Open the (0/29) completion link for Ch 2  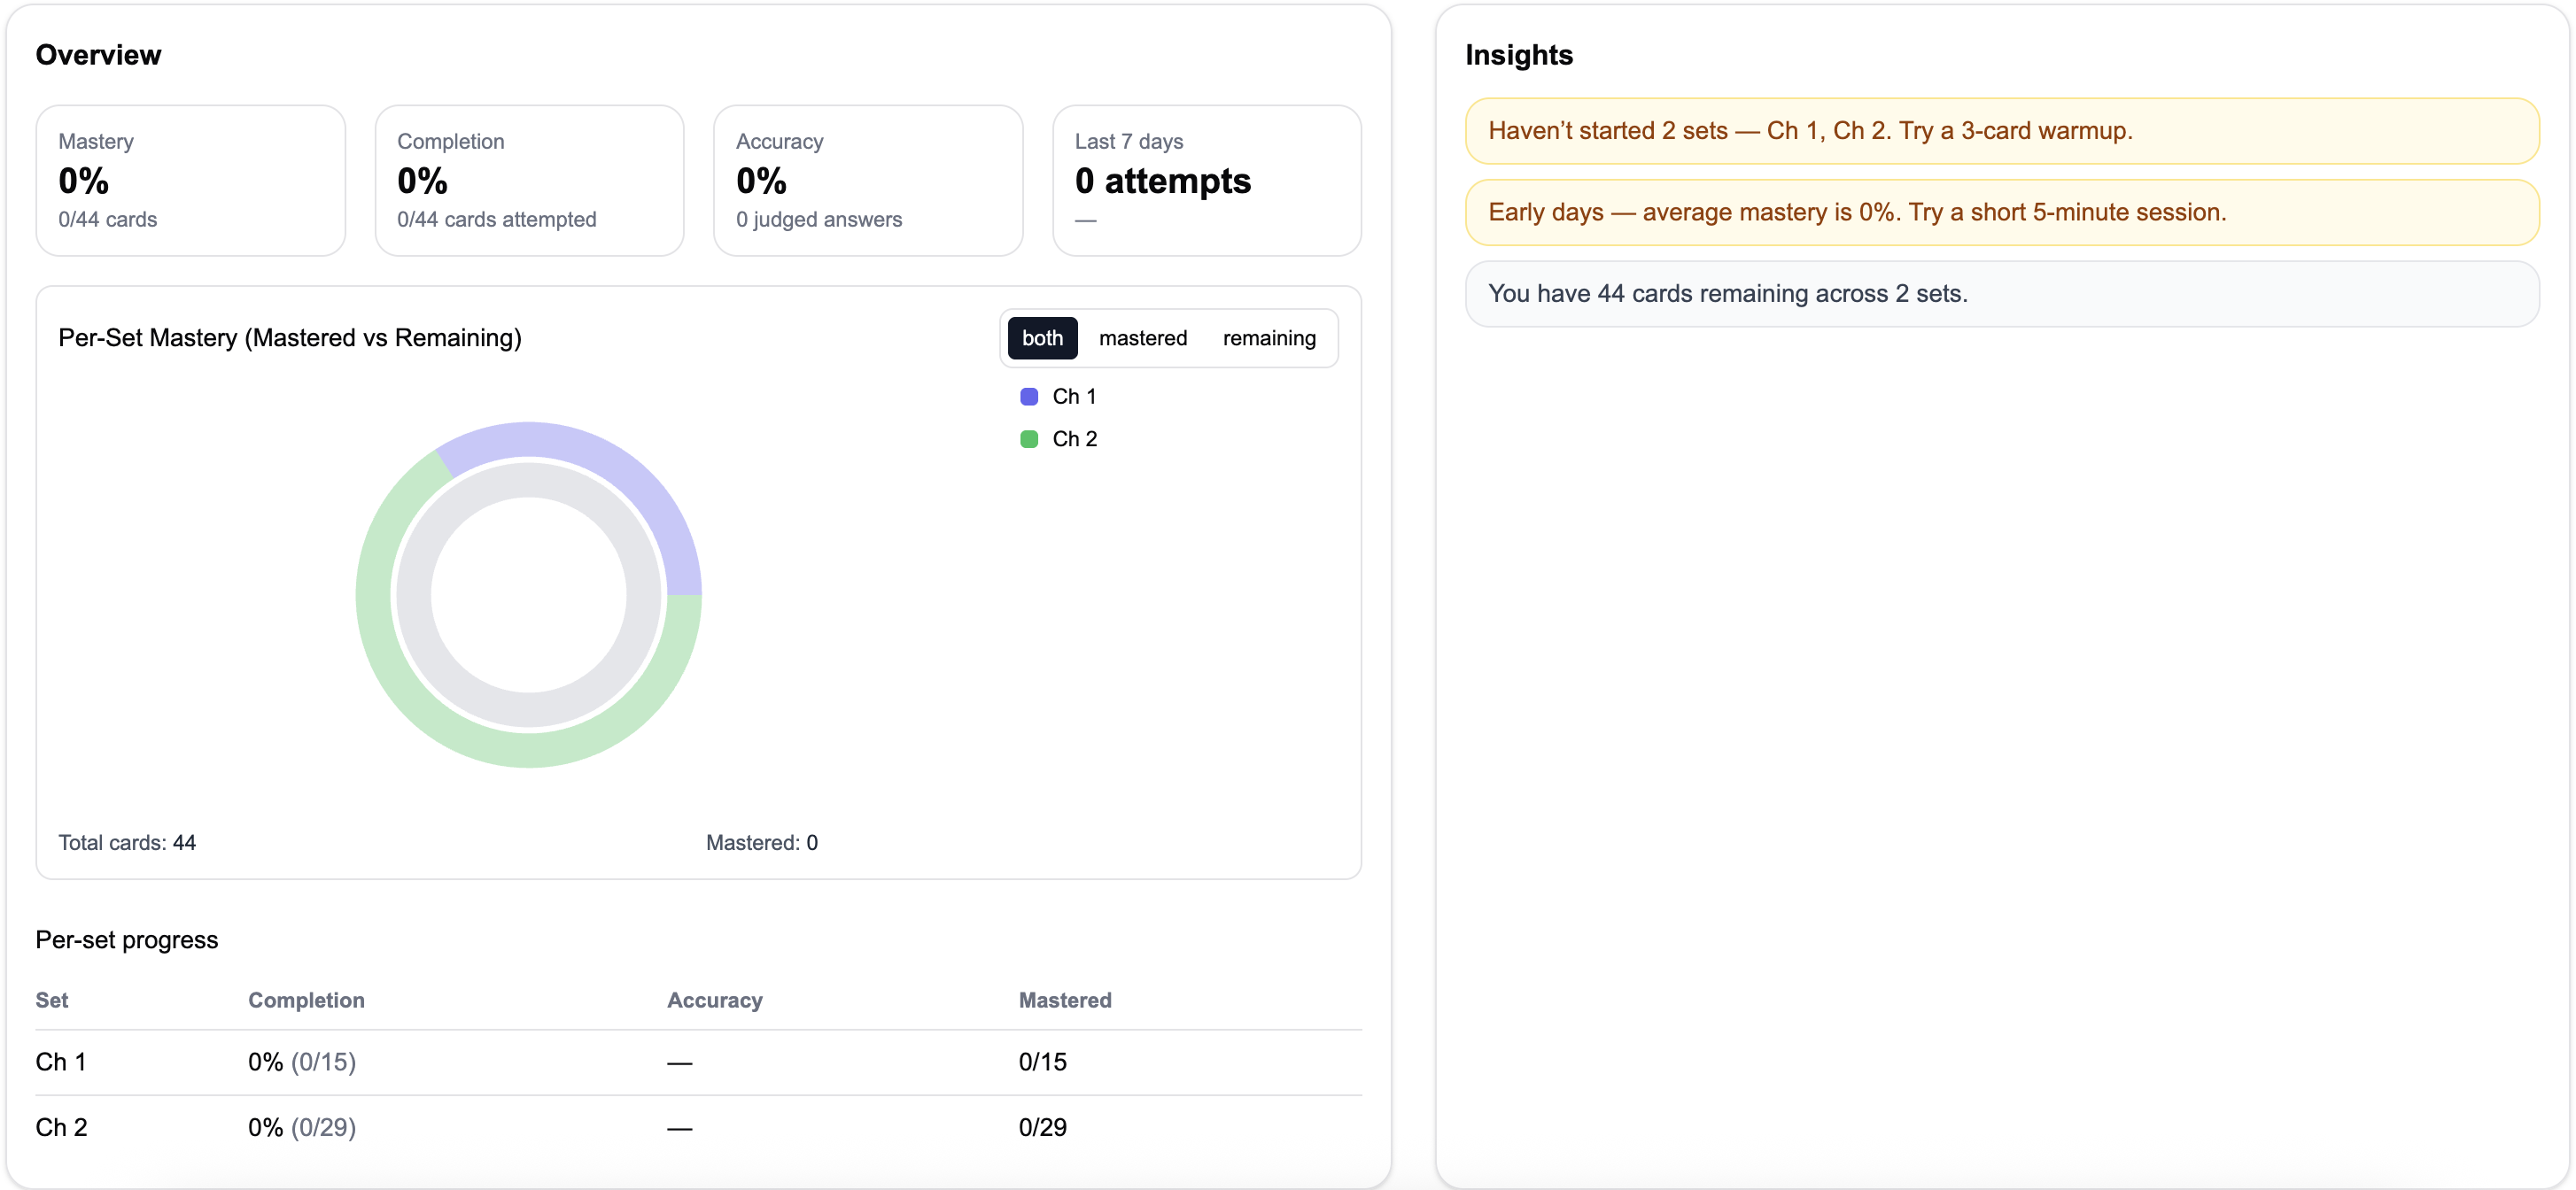[322, 1127]
